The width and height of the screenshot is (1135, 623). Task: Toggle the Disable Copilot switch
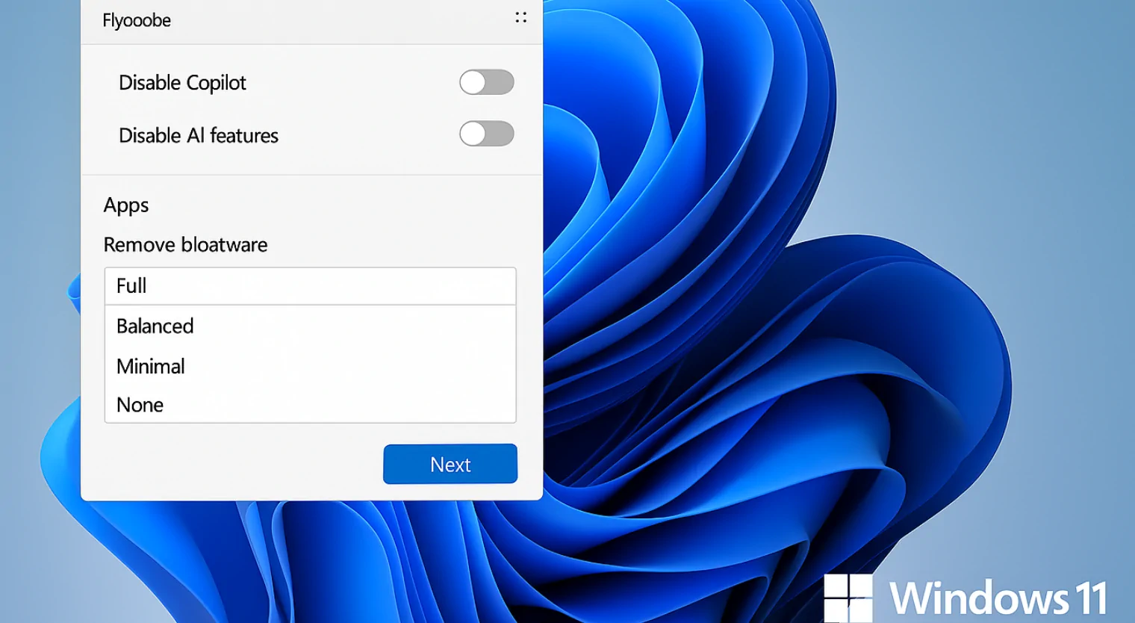pyautogui.click(x=487, y=82)
